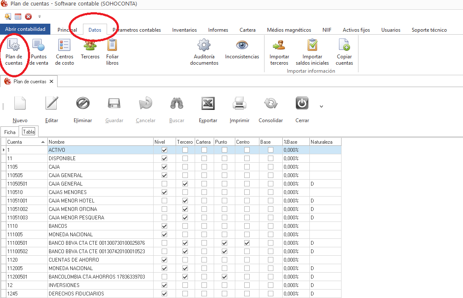Click the Foliar libros icon
The width and height of the screenshot is (463, 298).
[x=112, y=45]
